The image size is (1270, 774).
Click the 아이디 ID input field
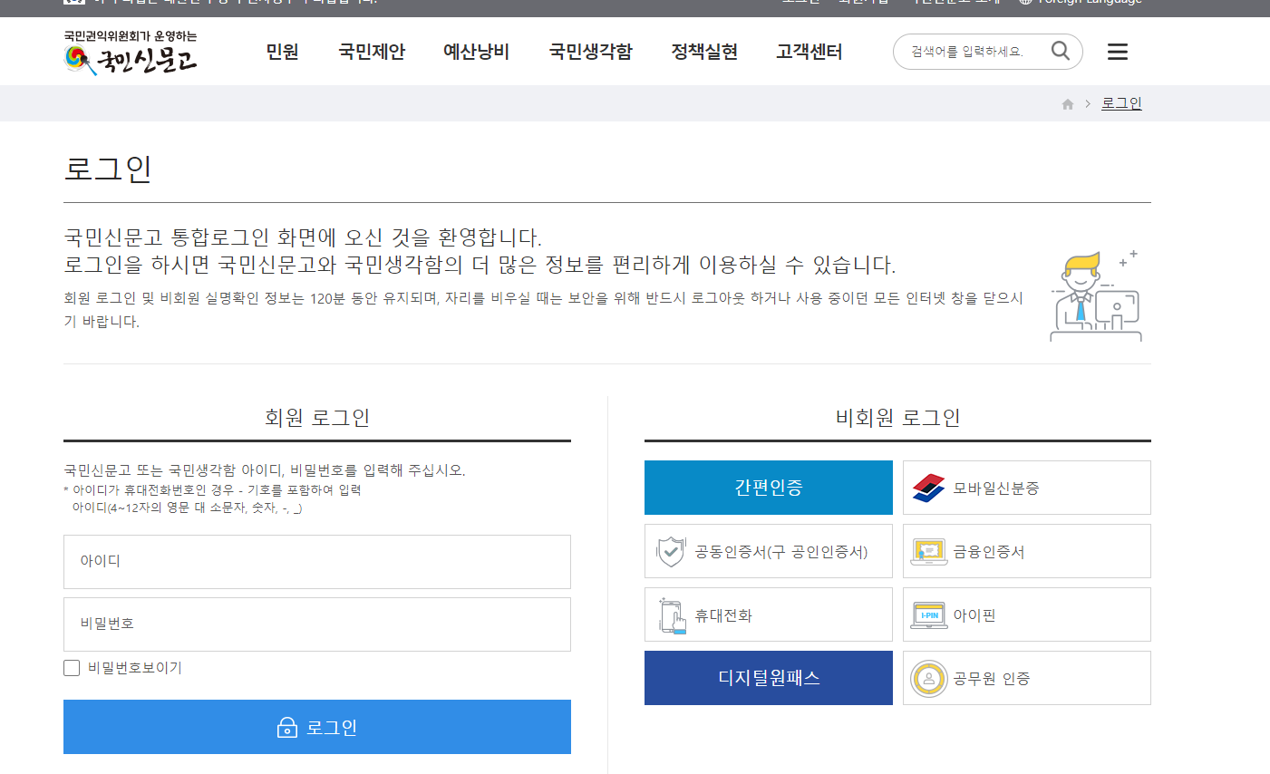tap(316, 562)
